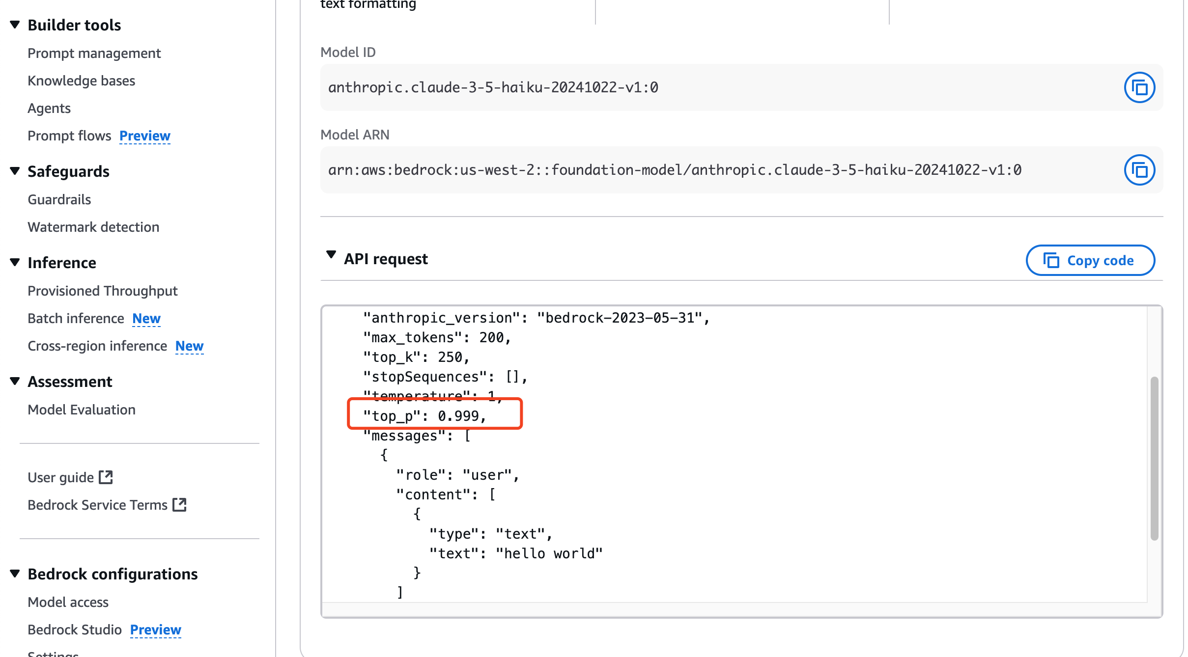1188x657 pixels.
Task: Open Model access
Action: pos(68,602)
